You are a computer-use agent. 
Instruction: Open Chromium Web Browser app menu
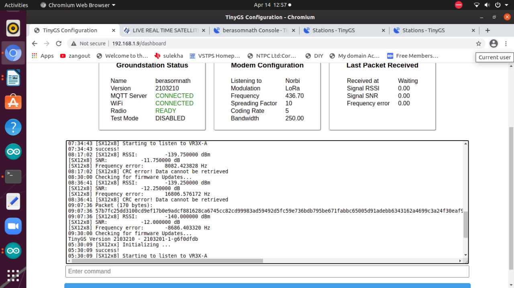pos(78,5)
